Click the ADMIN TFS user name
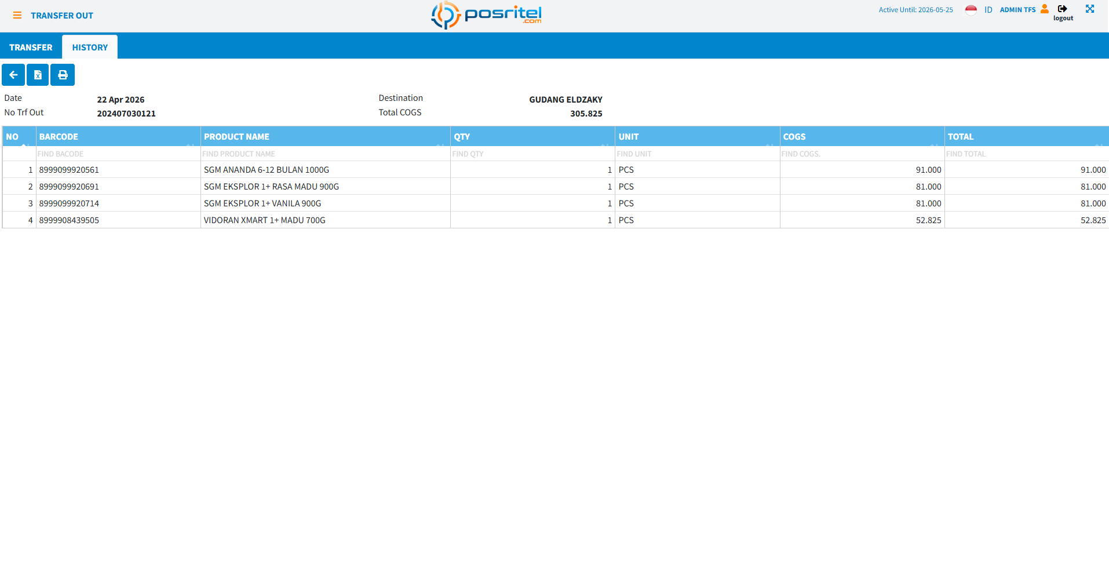The height and width of the screenshot is (575, 1109). [x=1017, y=10]
